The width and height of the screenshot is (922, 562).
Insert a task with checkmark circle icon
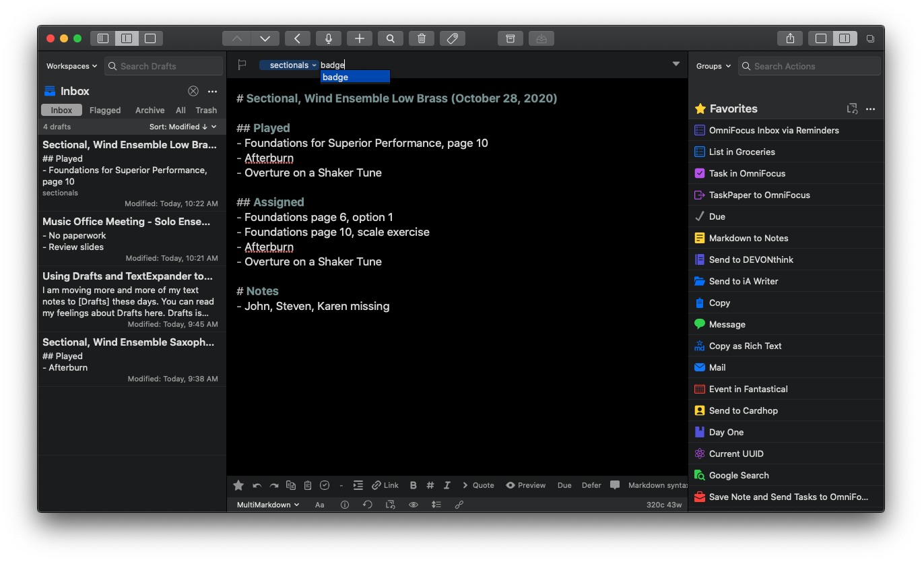click(325, 485)
